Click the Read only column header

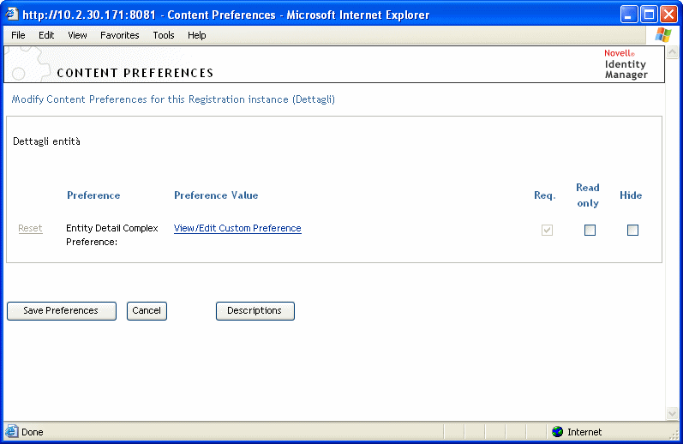pos(588,195)
